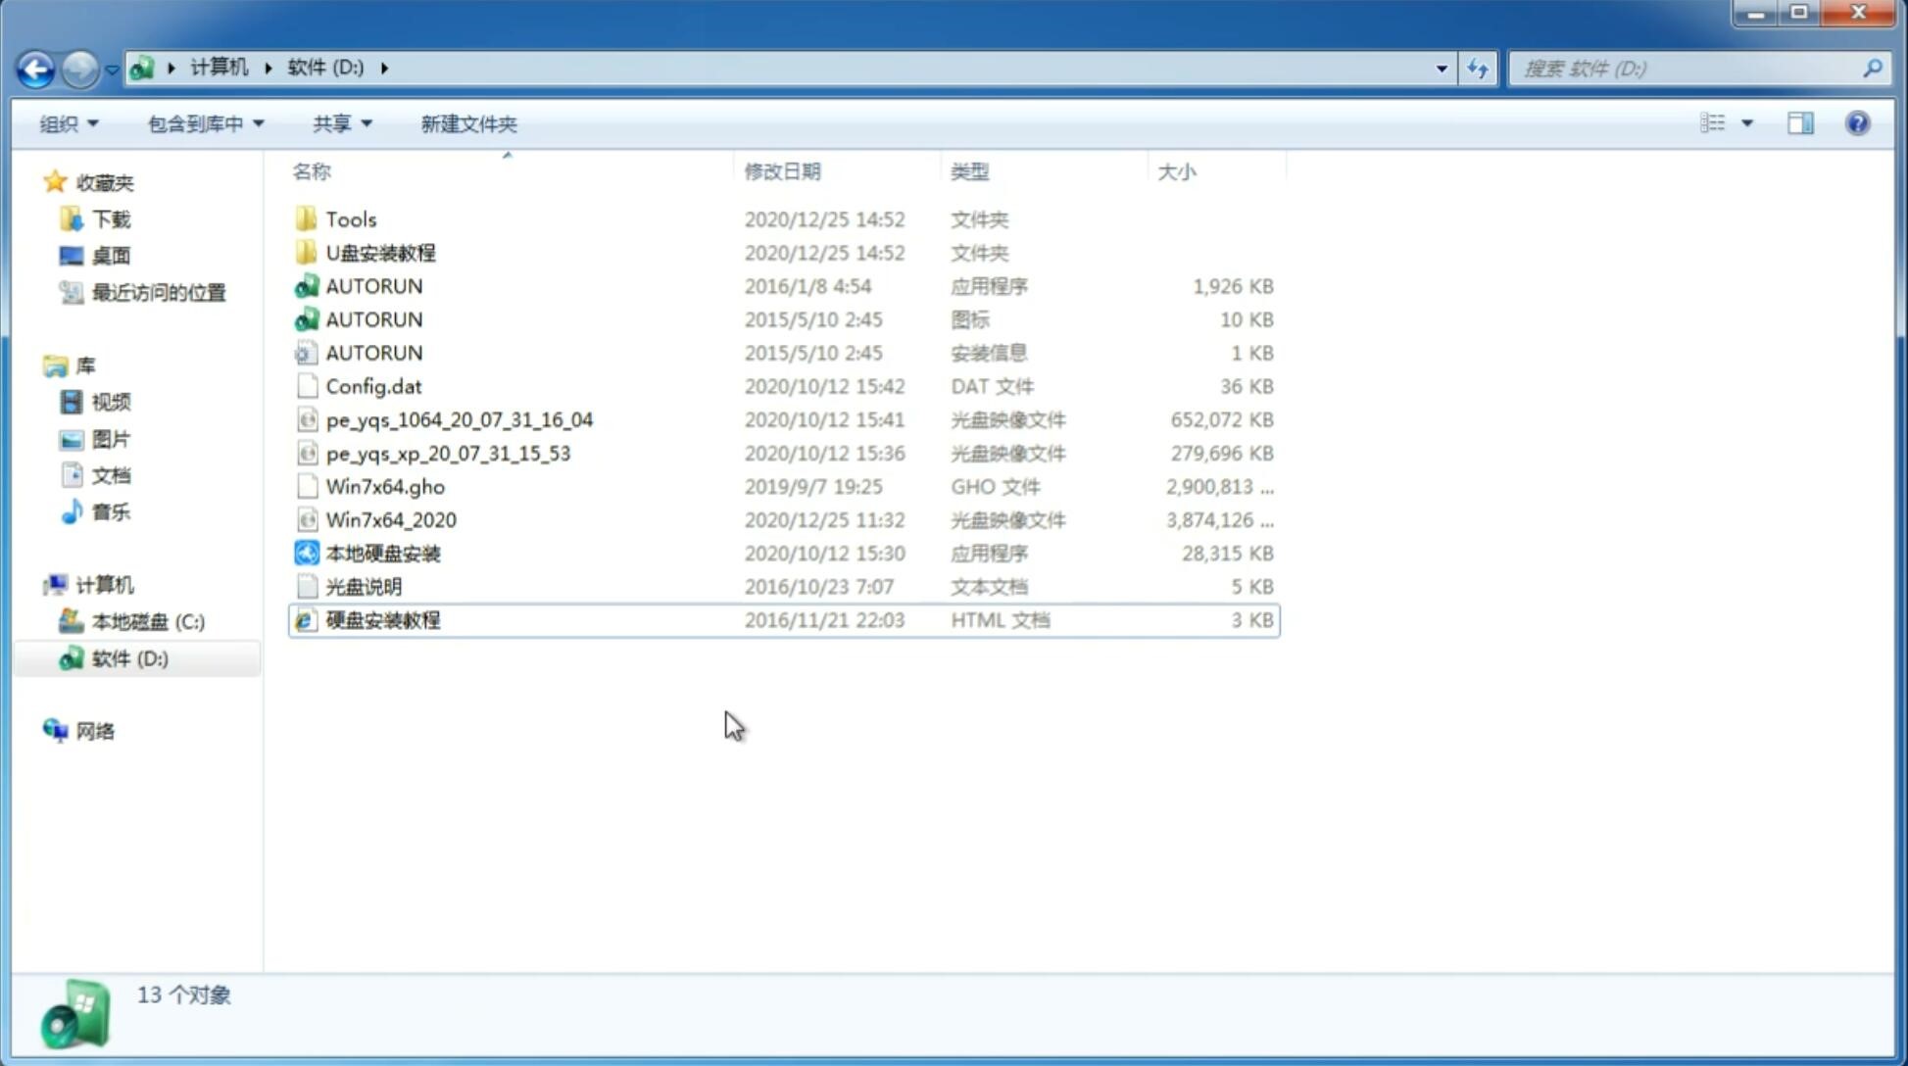Open Win7x64_2020 disc image file
The width and height of the screenshot is (1908, 1066).
pyautogui.click(x=390, y=520)
